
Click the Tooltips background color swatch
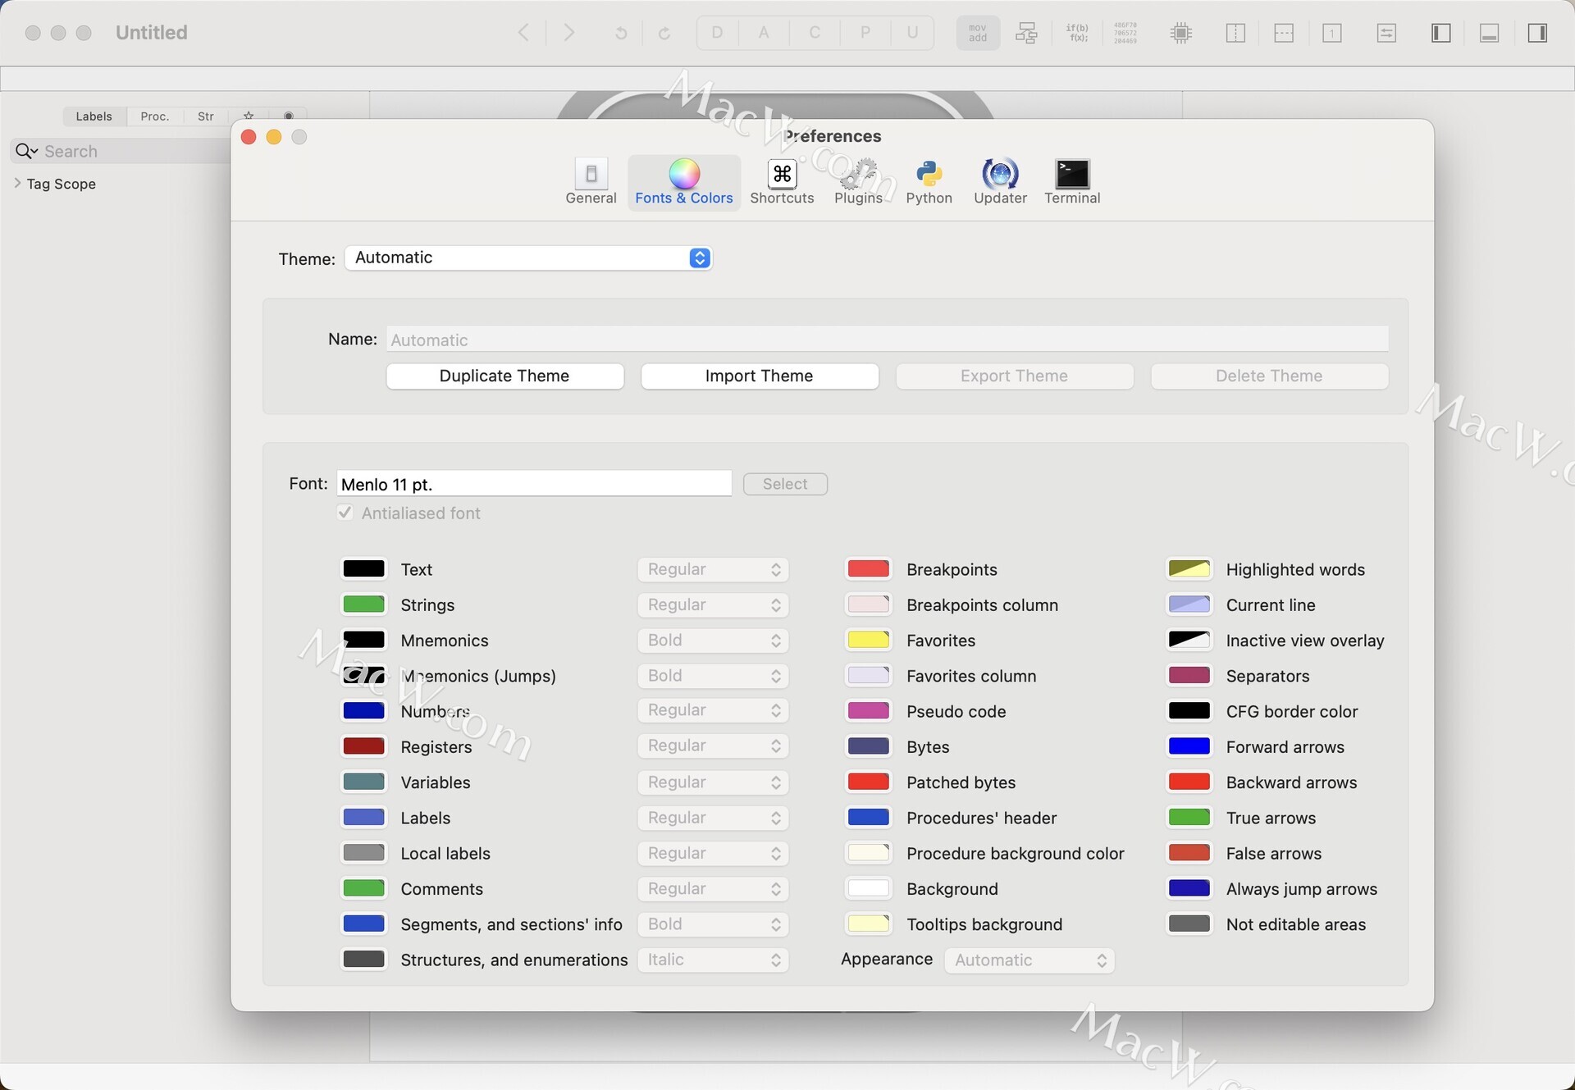[x=868, y=924]
